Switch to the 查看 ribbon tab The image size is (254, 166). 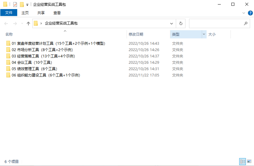coord(57,13)
